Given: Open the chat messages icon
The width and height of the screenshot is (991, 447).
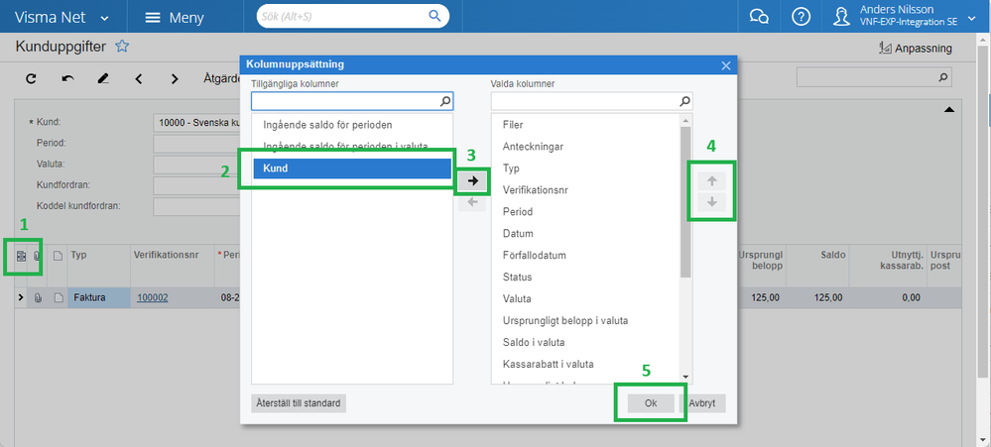Looking at the screenshot, I should (759, 17).
